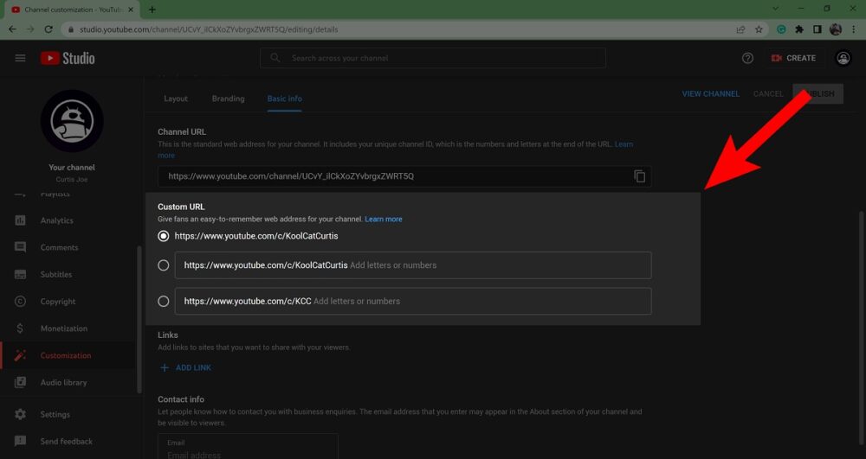Switch to the Layout tab
Image resolution: width=866 pixels, height=459 pixels.
tap(176, 99)
